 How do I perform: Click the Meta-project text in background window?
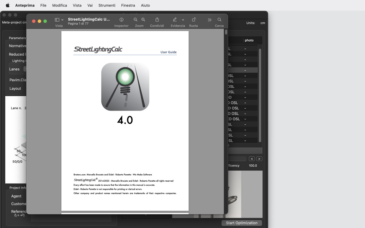(x=14, y=22)
